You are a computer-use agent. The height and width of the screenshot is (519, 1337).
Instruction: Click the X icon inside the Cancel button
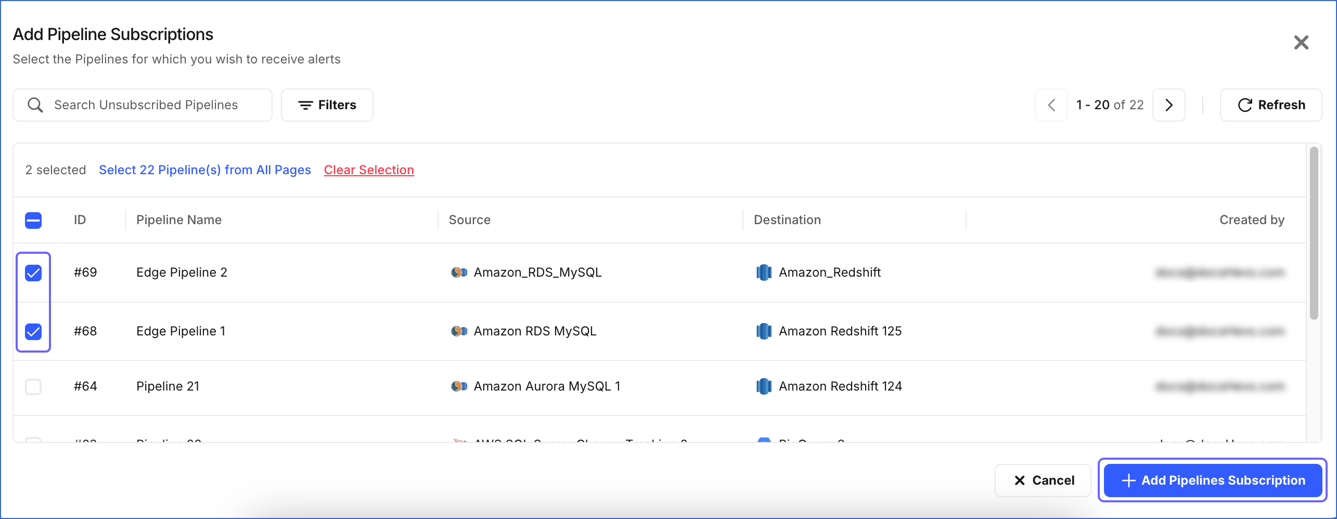pyautogui.click(x=1019, y=480)
